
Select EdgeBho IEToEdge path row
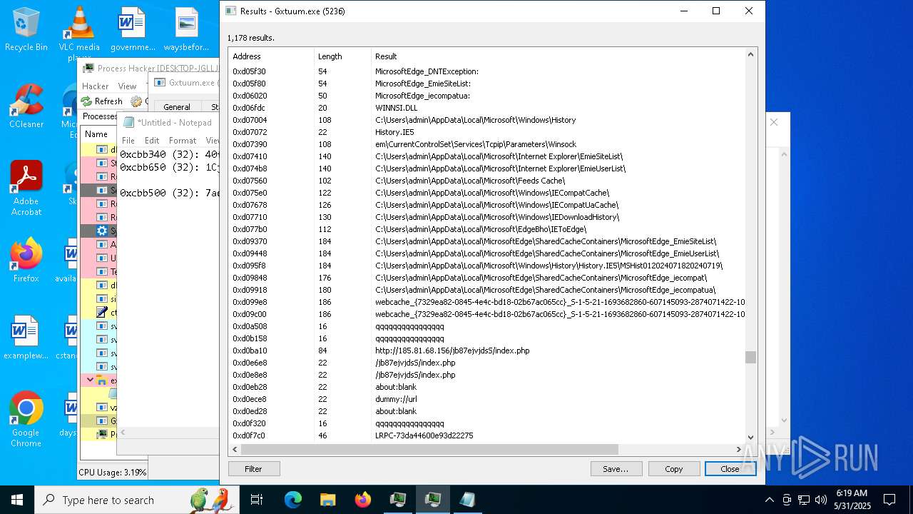pyautogui.click(x=486, y=229)
